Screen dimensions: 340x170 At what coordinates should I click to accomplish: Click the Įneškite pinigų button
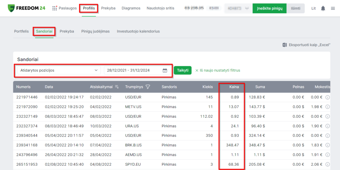pos(269,8)
